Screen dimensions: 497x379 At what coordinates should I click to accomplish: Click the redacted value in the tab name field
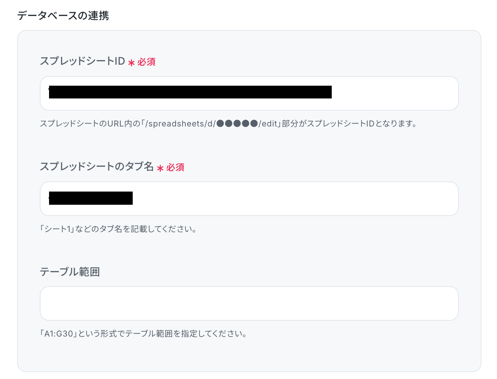91,198
